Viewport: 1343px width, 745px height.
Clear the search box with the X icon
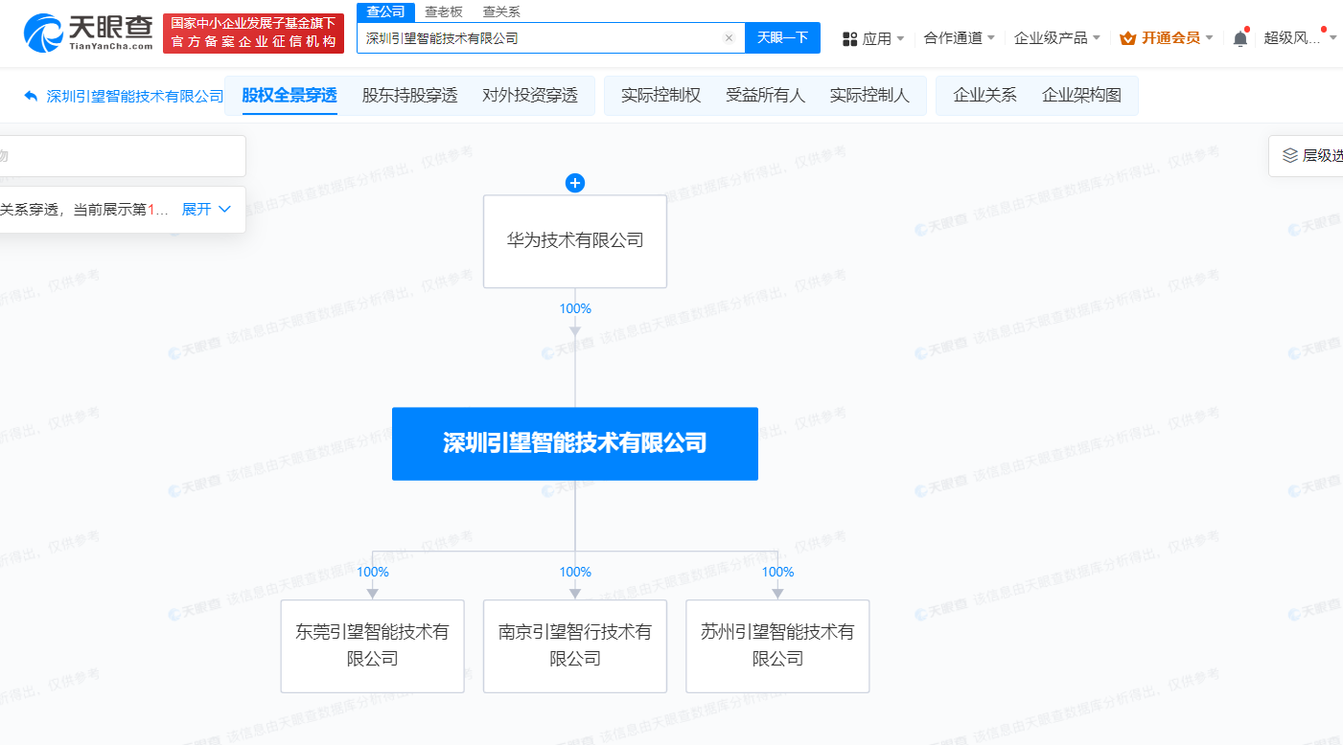click(x=729, y=38)
